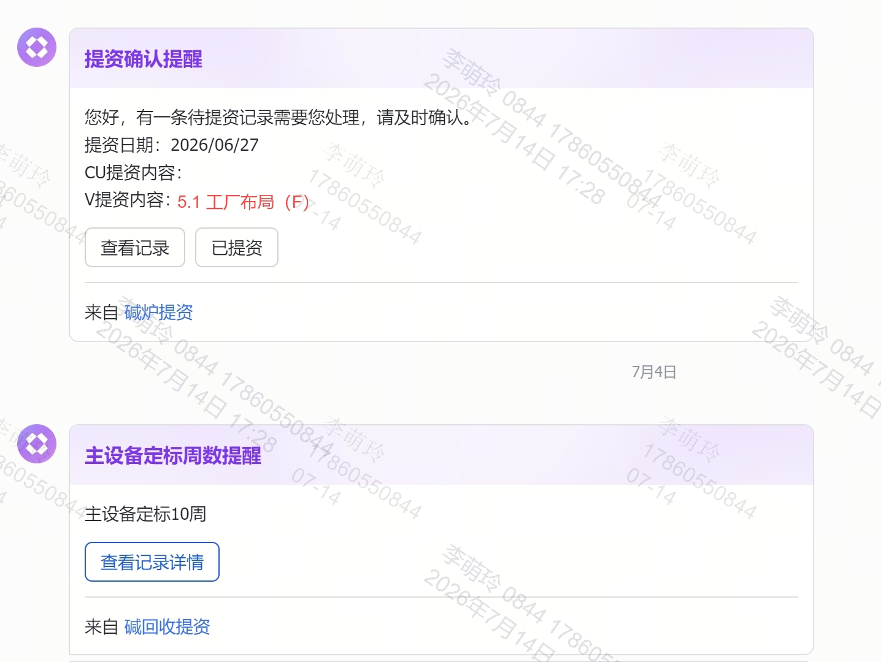Open the 碱回收提资 source link
The width and height of the screenshot is (881, 662).
167,627
